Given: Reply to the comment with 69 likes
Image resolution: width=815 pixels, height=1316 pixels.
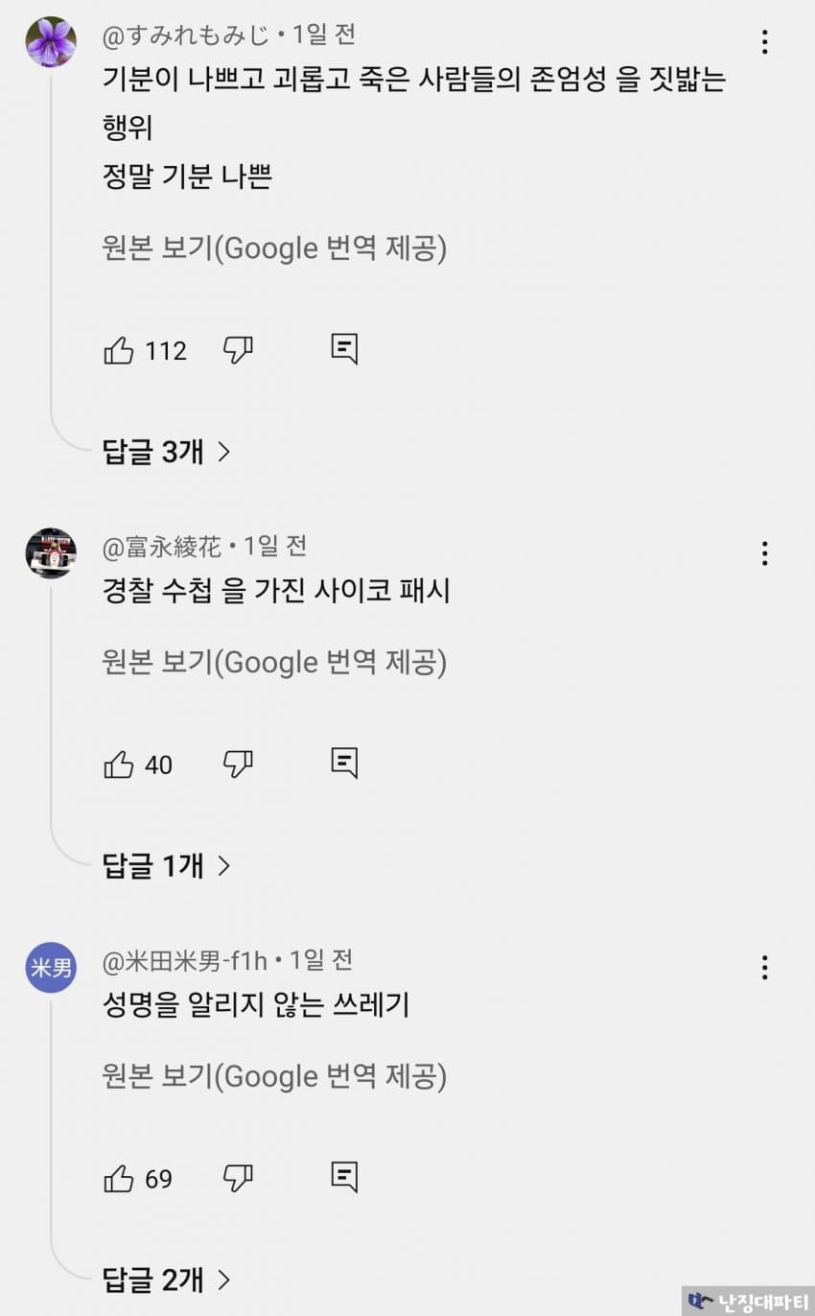Looking at the screenshot, I should tap(344, 1177).
